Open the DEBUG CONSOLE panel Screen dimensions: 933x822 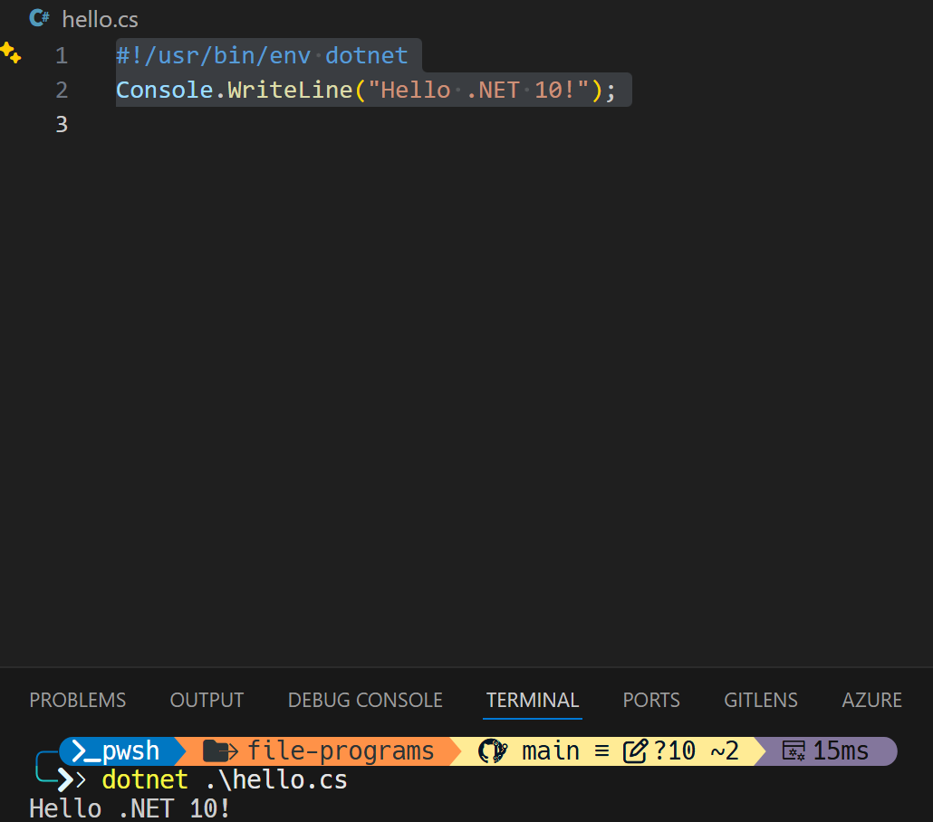[364, 700]
